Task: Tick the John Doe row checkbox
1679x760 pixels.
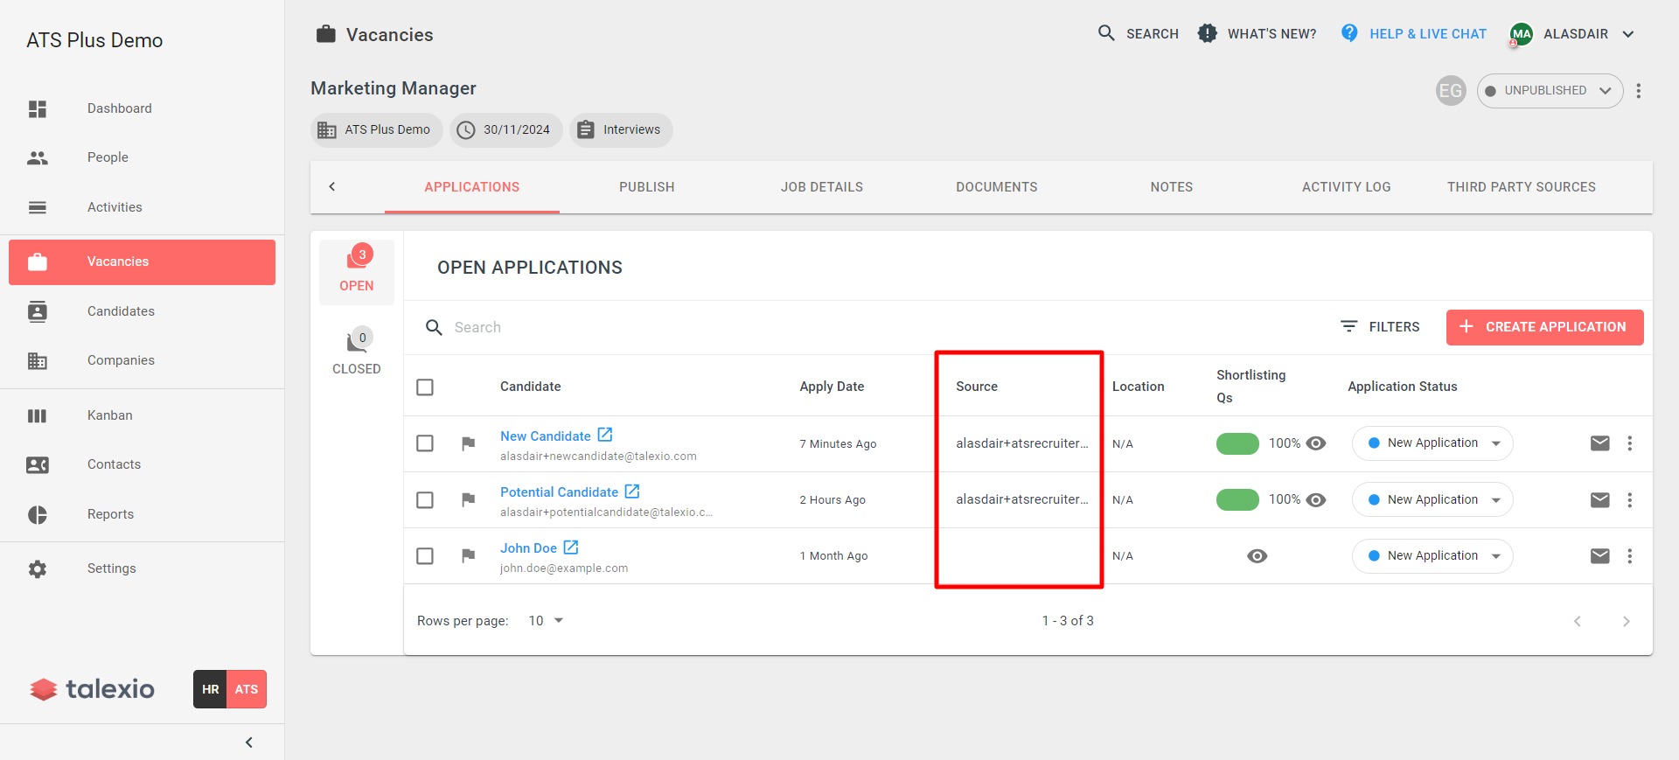Action: (x=425, y=555)
